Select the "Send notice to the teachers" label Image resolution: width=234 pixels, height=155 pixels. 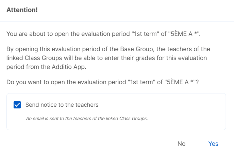62,105
